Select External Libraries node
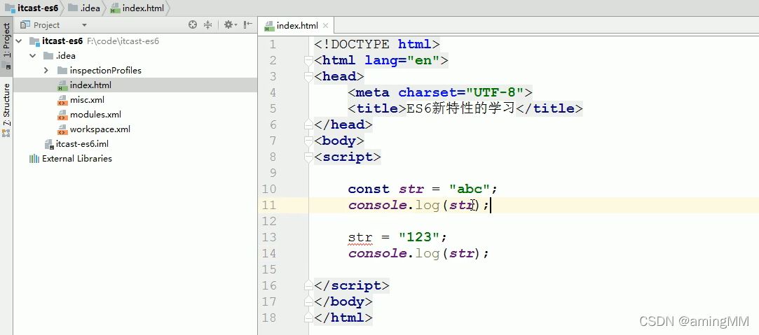This screenshot has height=335, width=759. [135, 158]
